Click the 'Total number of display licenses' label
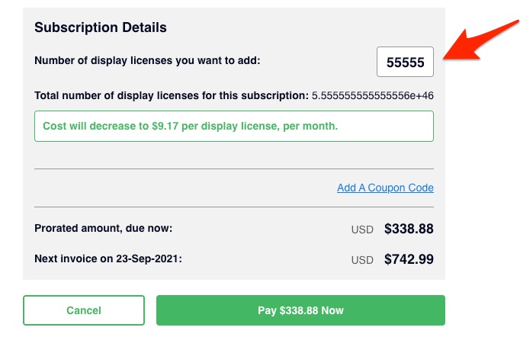Screen dimensions: 520x337 pos(171,95)
